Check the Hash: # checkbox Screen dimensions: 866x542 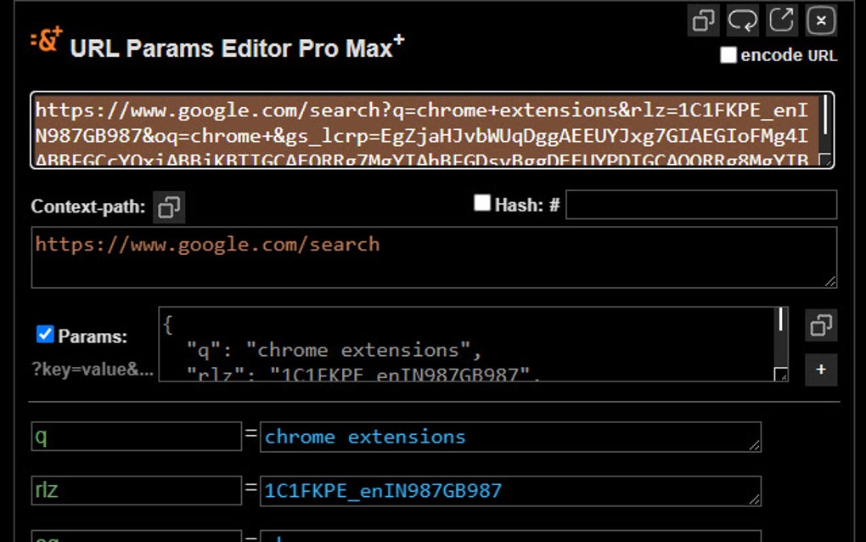pyautogui.click(x=482, y=203)
